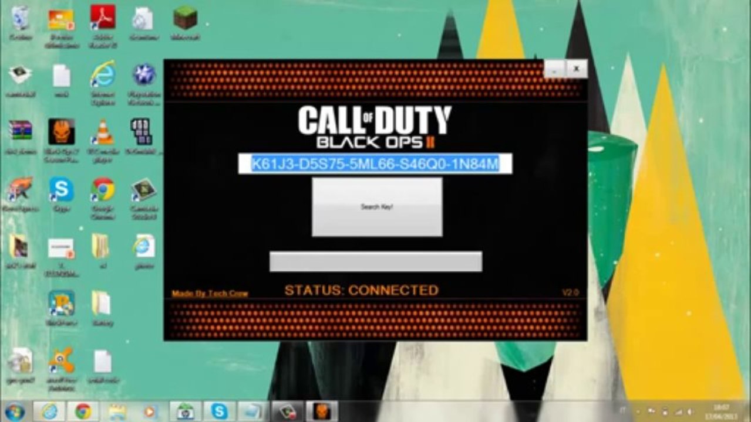
Task: Minimize the Black Ops II keygen window
Action: click(x=554, y=69)
